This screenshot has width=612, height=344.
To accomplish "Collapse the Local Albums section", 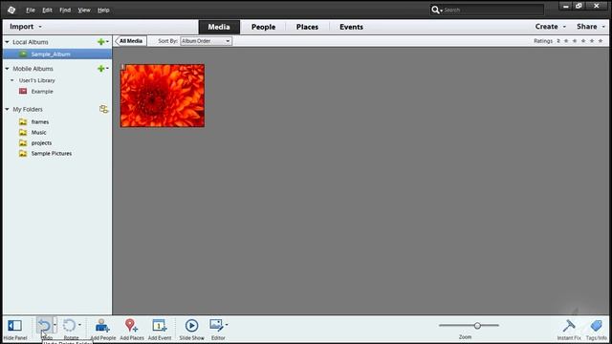I will tap(7, 42).
